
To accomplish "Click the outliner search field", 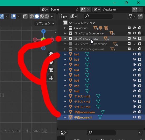I will [98, 16].
